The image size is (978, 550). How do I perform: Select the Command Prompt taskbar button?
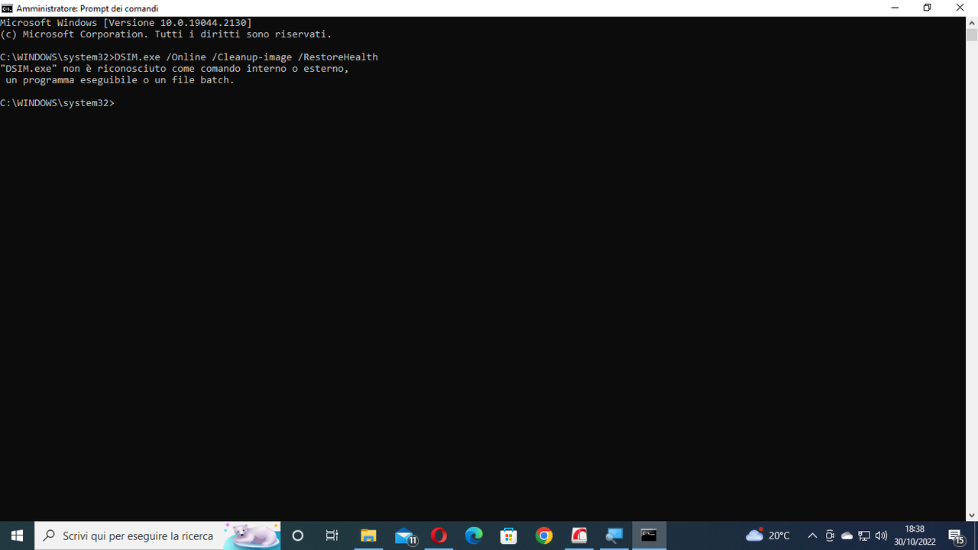tap(649, 535)
